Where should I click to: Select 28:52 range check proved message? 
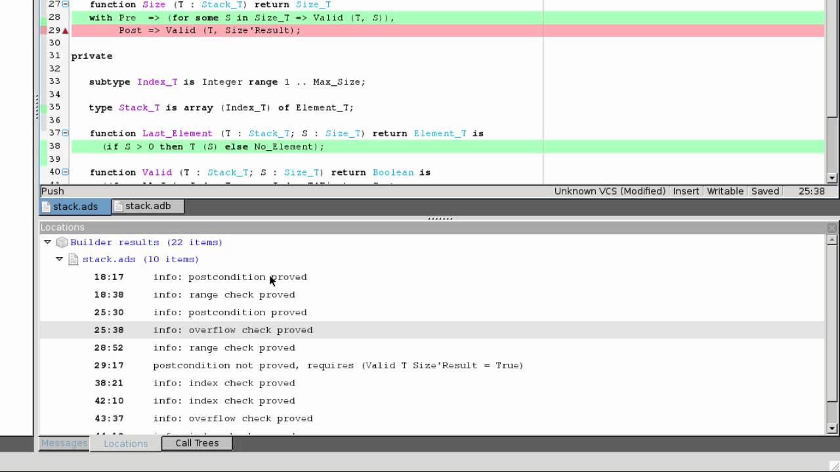(432, 347)
